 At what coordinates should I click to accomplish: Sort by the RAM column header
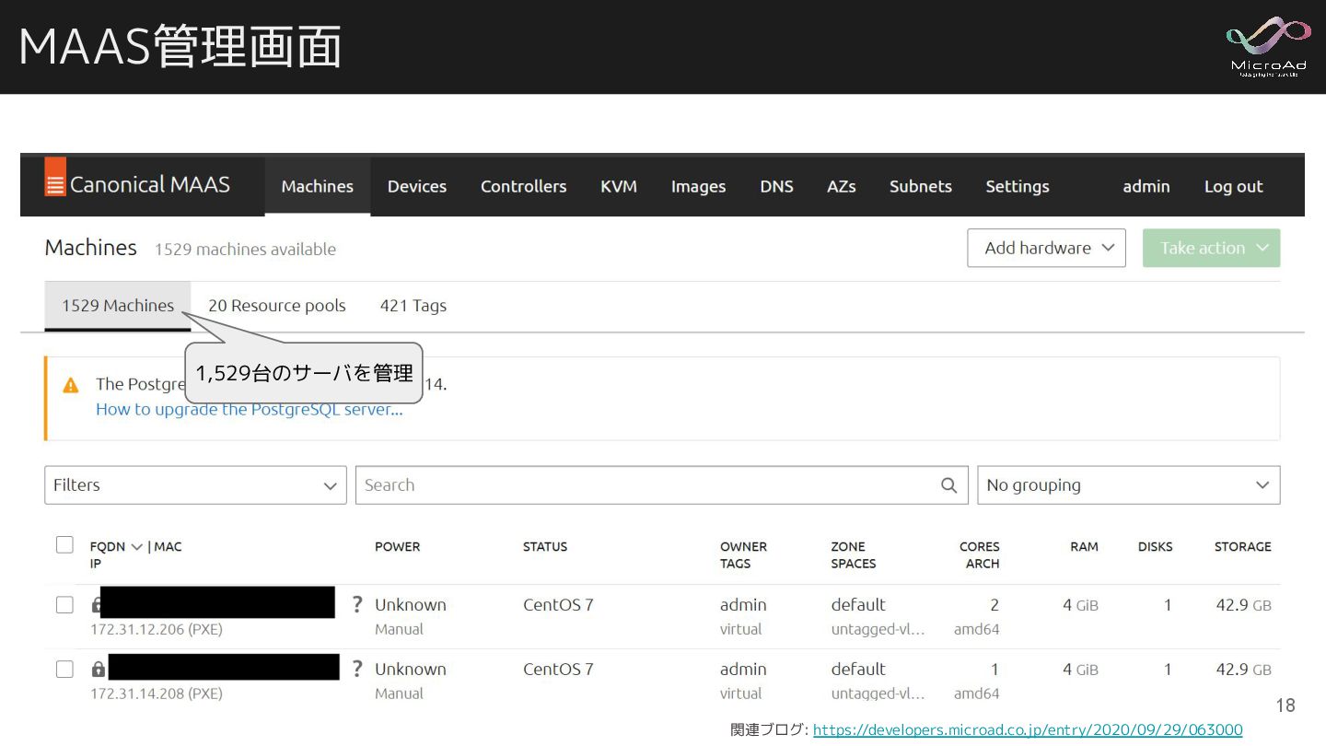pos(1084,546)
